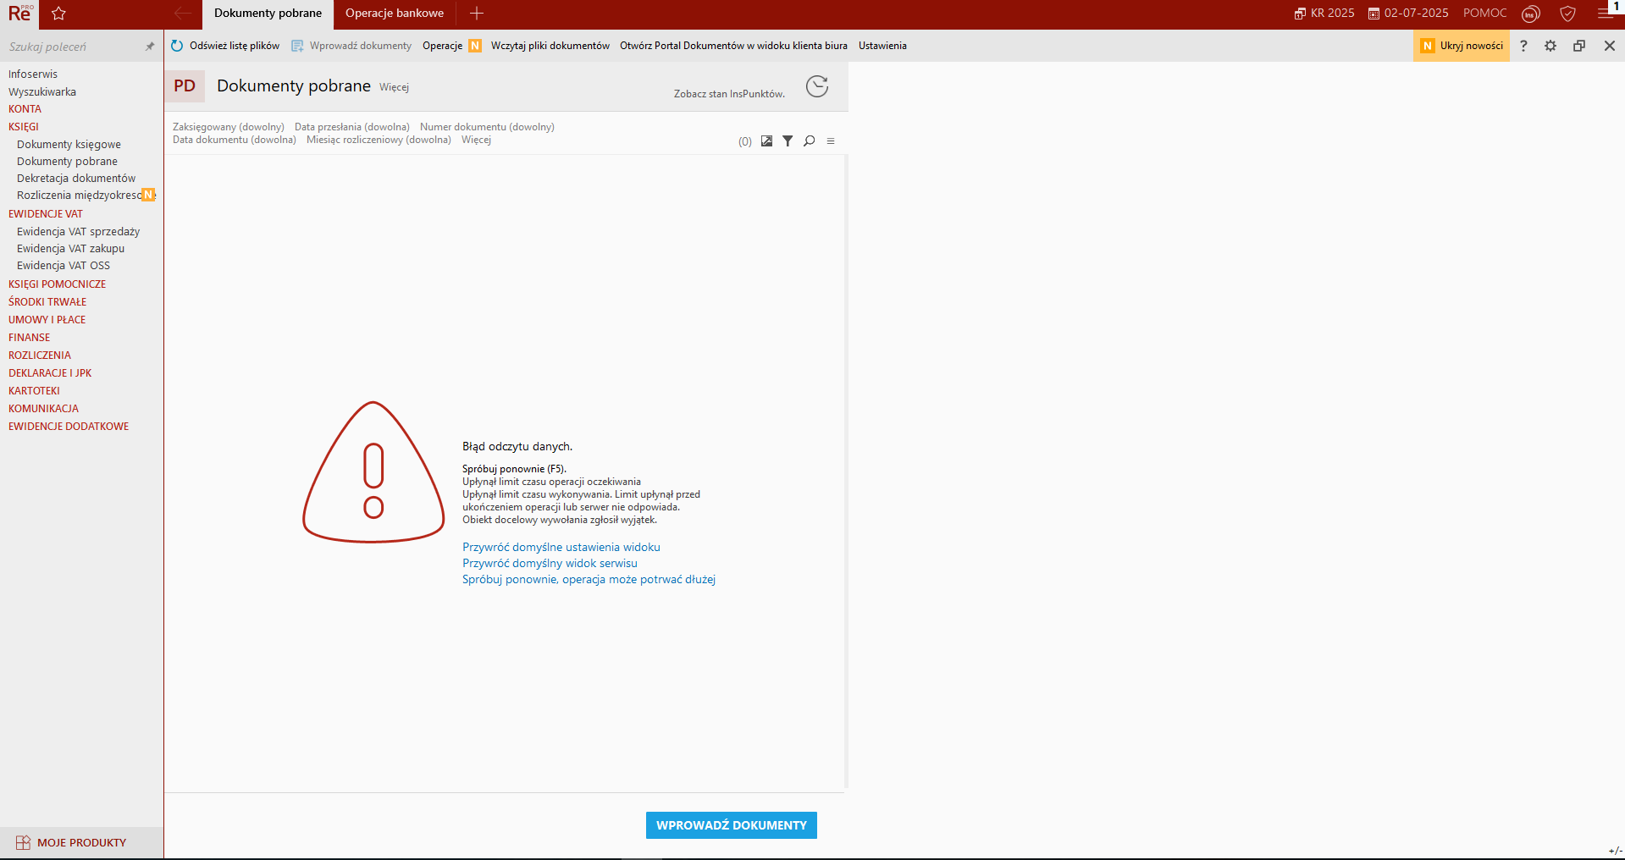This screenshot has height=860, width=1625.
Task: Select Dekretacja dokumentów in the sidebar
Action: [76, 179]
